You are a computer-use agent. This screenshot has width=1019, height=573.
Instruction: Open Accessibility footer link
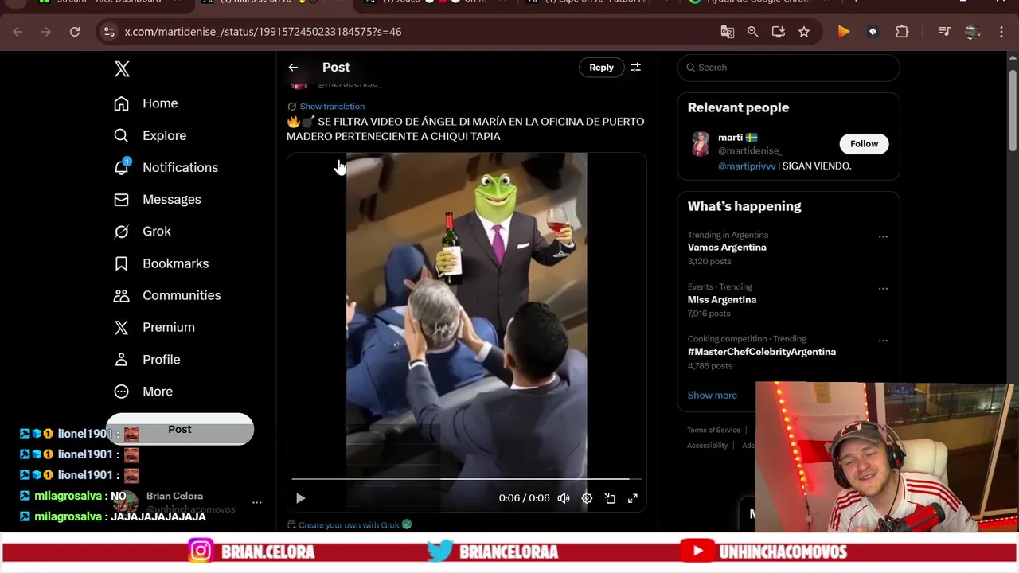point(707,446)
